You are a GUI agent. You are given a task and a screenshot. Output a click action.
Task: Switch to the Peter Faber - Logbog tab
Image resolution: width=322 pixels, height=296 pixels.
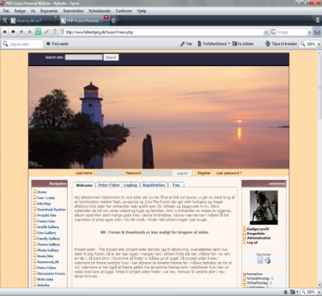(x=118, y=185)
